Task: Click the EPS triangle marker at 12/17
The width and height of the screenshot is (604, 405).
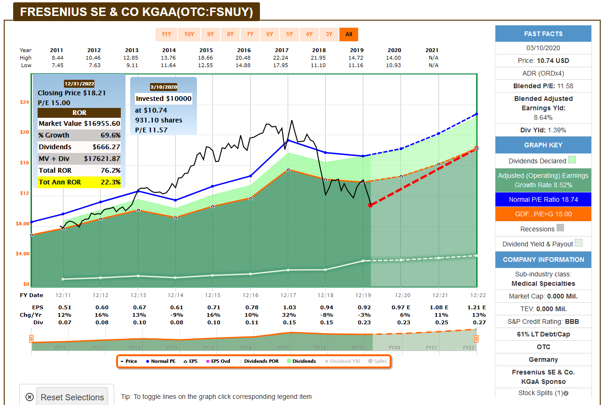Action: click(288, 170)
